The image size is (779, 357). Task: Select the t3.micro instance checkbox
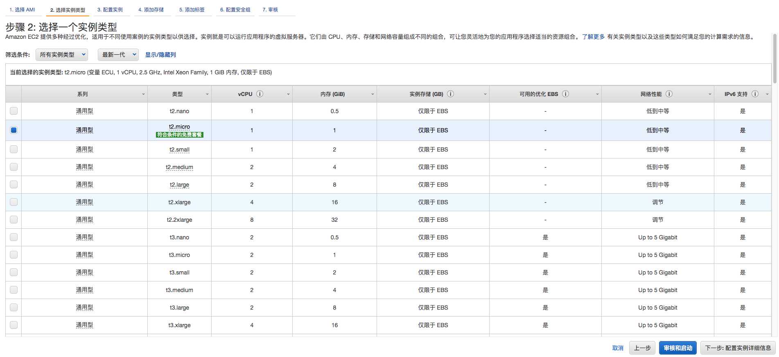(x=14, y=254)
